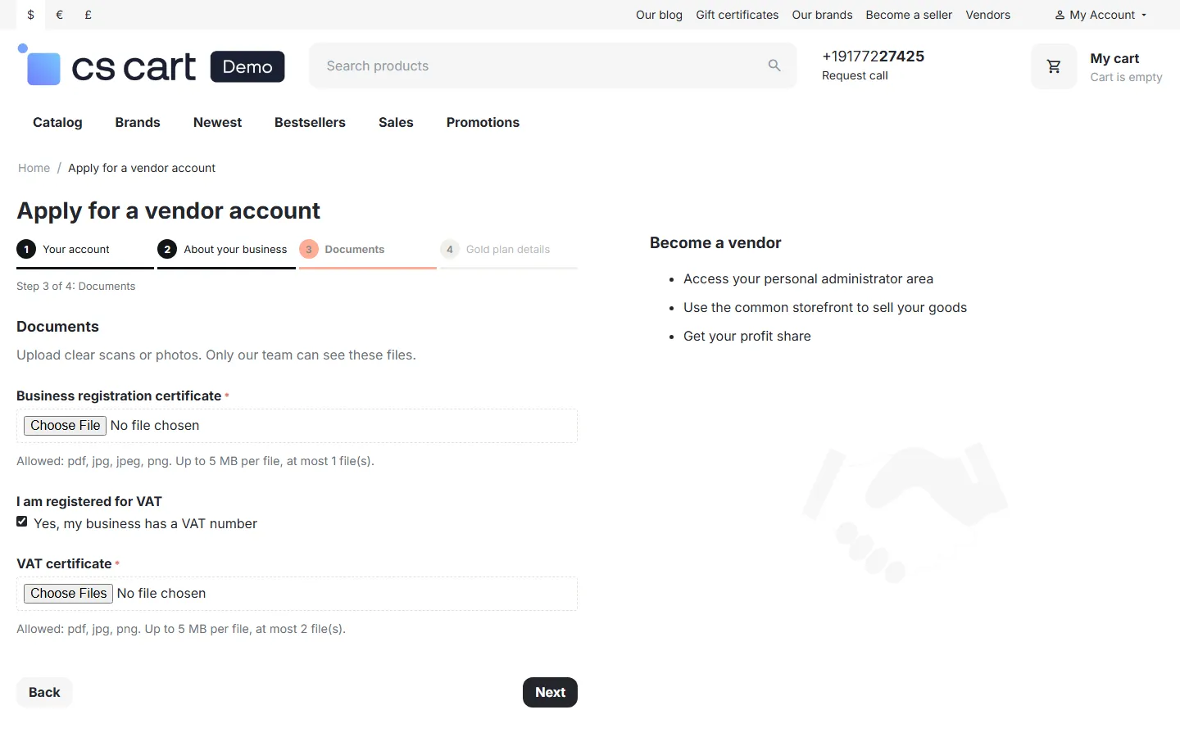The height and width of the screenshot is (737, 1180).
Task: Choose VAT certificate files
Action: (x=69, y=594)
